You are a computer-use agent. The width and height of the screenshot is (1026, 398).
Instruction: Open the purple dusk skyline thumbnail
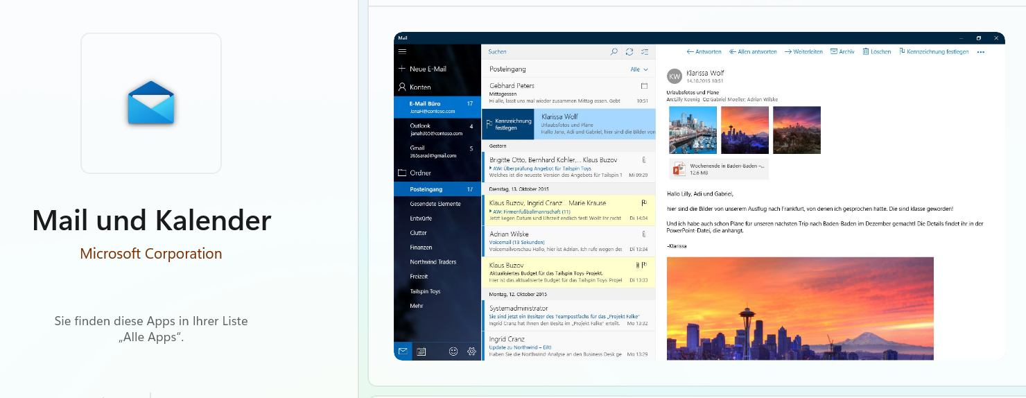pyautogui.click(x=797, y=130)
